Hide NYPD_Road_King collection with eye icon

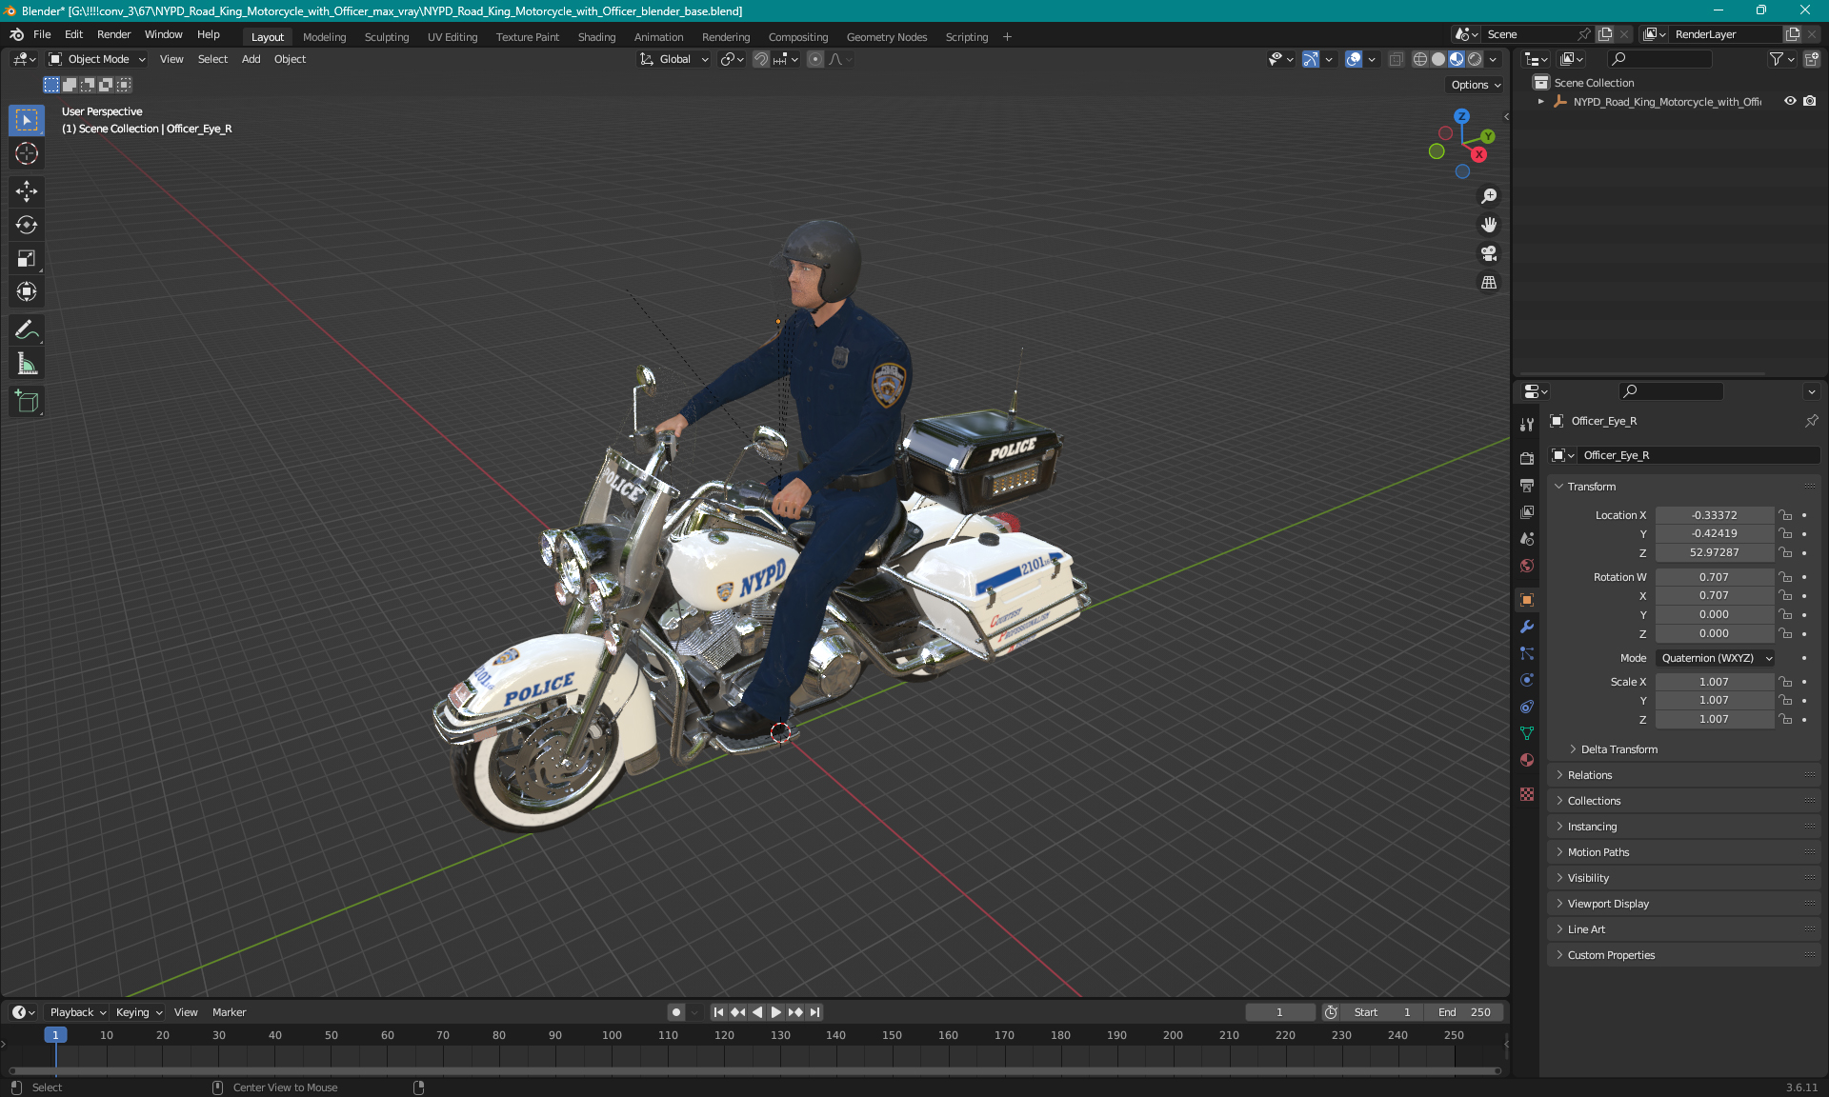coord(1791,101)
